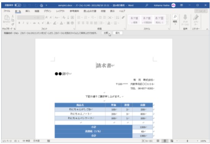Click the Copy icon in clipboard group
Viewport: 210px width, 144px height.
click(13, 20)
